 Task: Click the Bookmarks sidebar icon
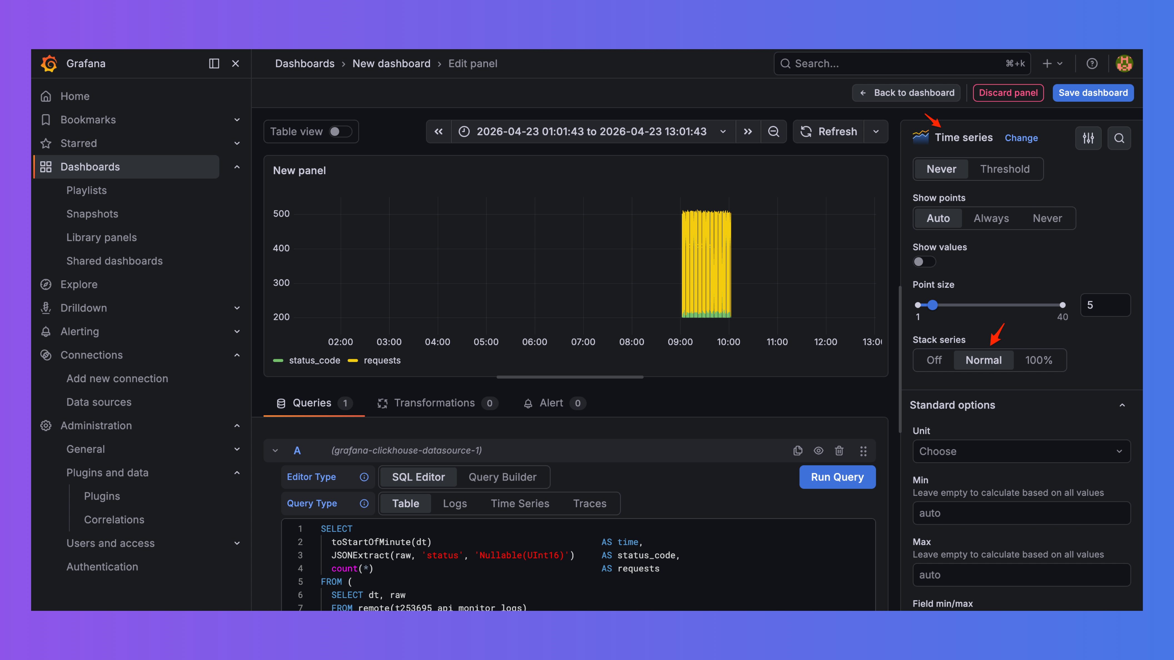coord(46,120)
